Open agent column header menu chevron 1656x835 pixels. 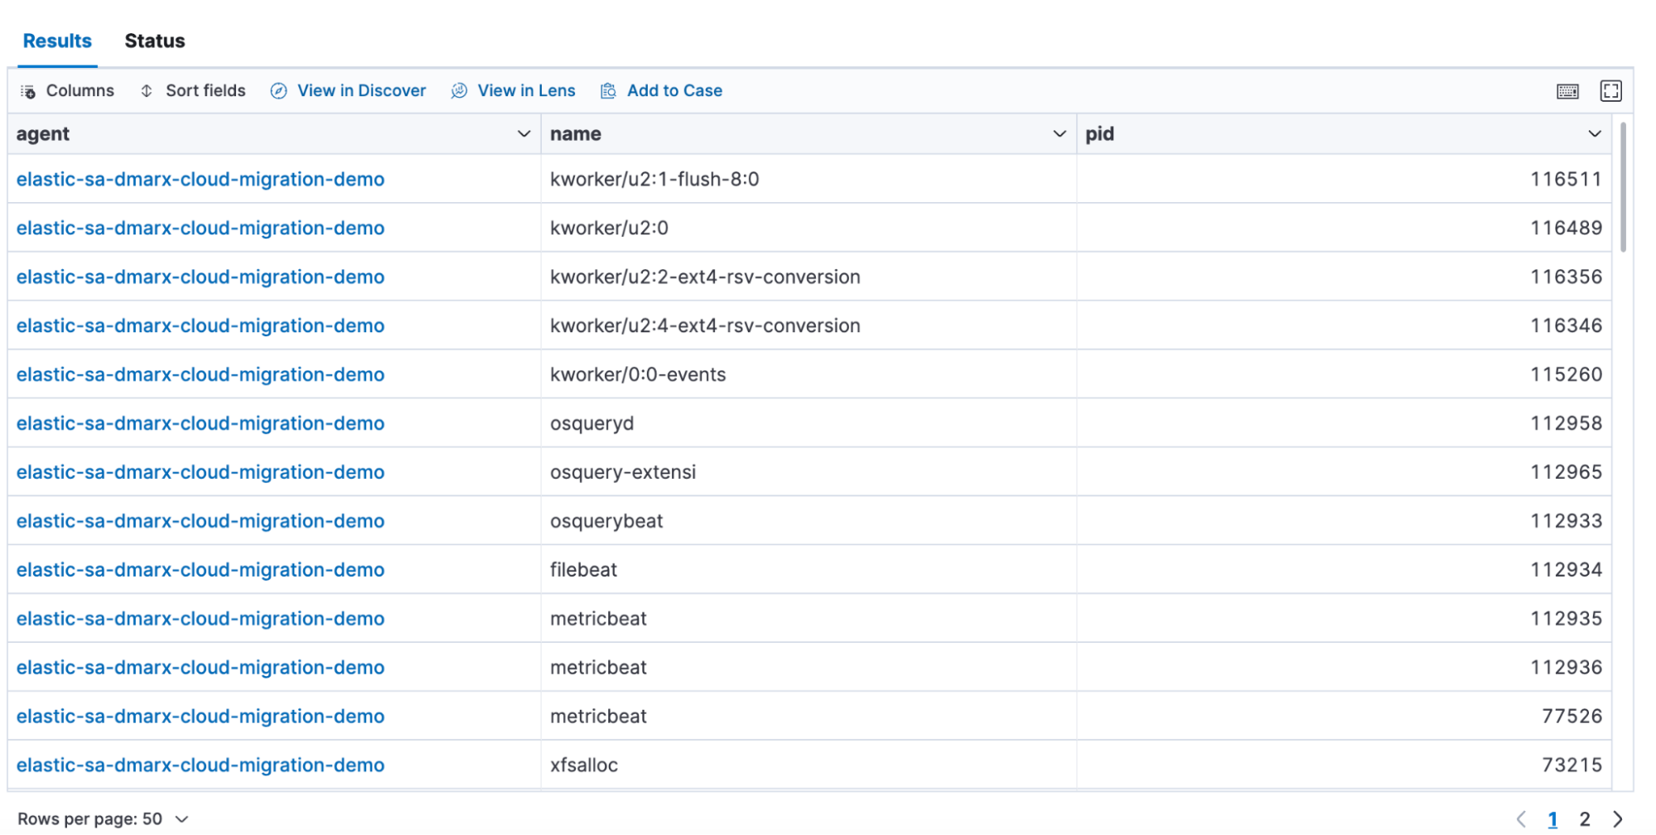pyautogui.click(x=524, y=134)
